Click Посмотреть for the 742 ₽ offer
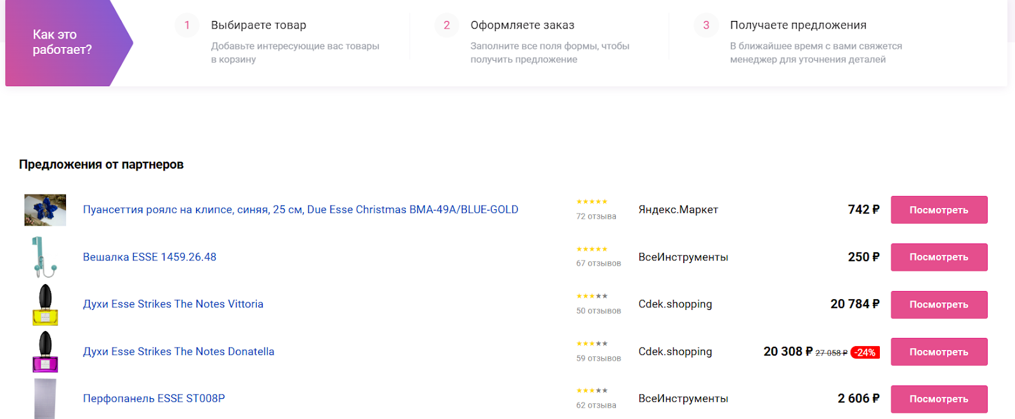Image resolution: width=1015 pixels, height=419 pixels. [939, 210]
